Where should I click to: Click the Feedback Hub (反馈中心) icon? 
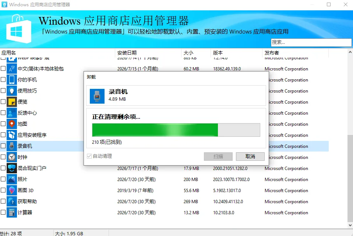(x=12, y=113)
